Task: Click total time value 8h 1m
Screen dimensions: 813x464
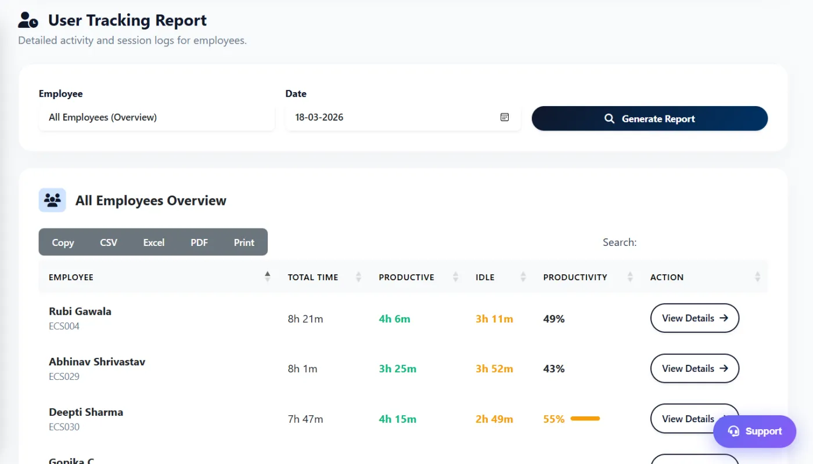Action: click(x=303, y=369)
